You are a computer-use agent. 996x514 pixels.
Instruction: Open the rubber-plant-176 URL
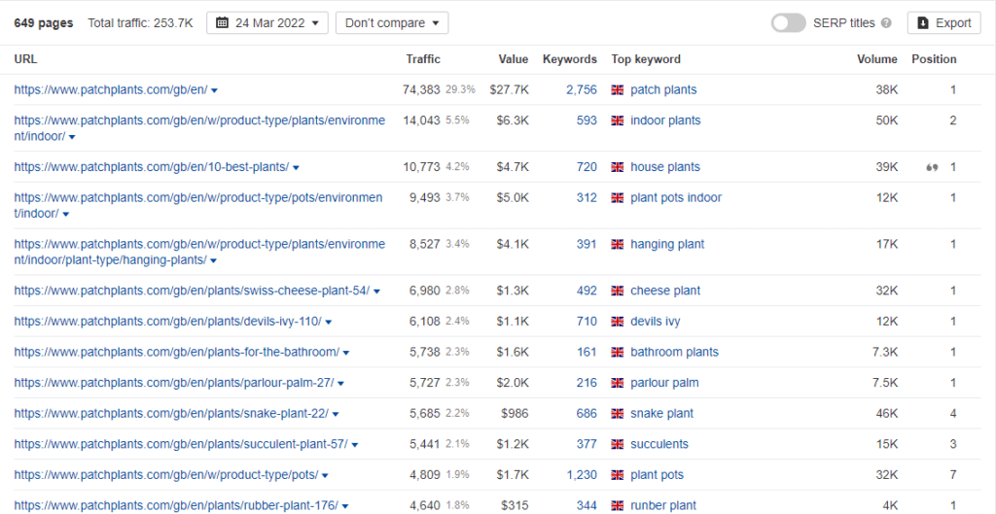pos(176,506)
